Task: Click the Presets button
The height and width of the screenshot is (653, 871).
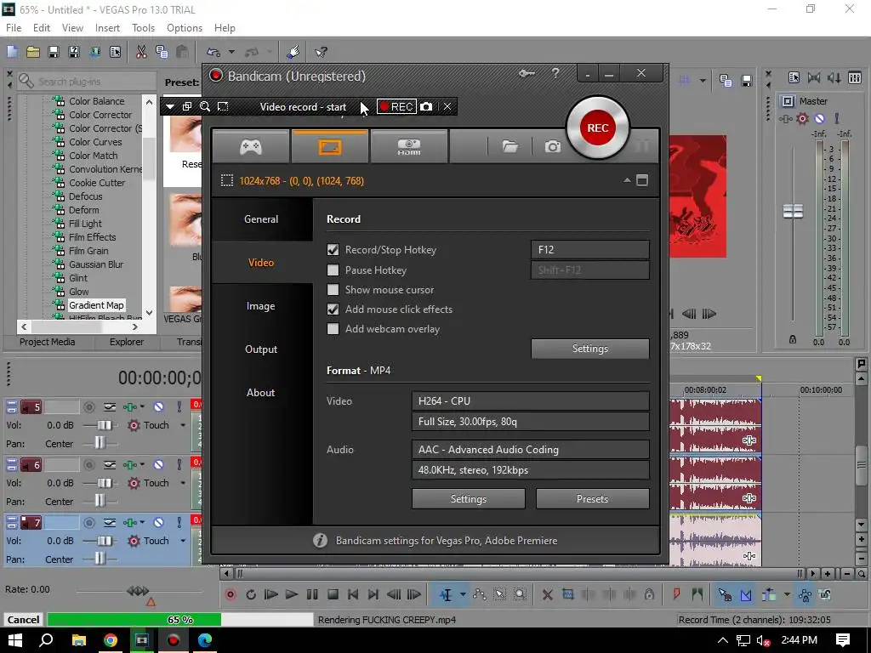Action: pos(592,498)
